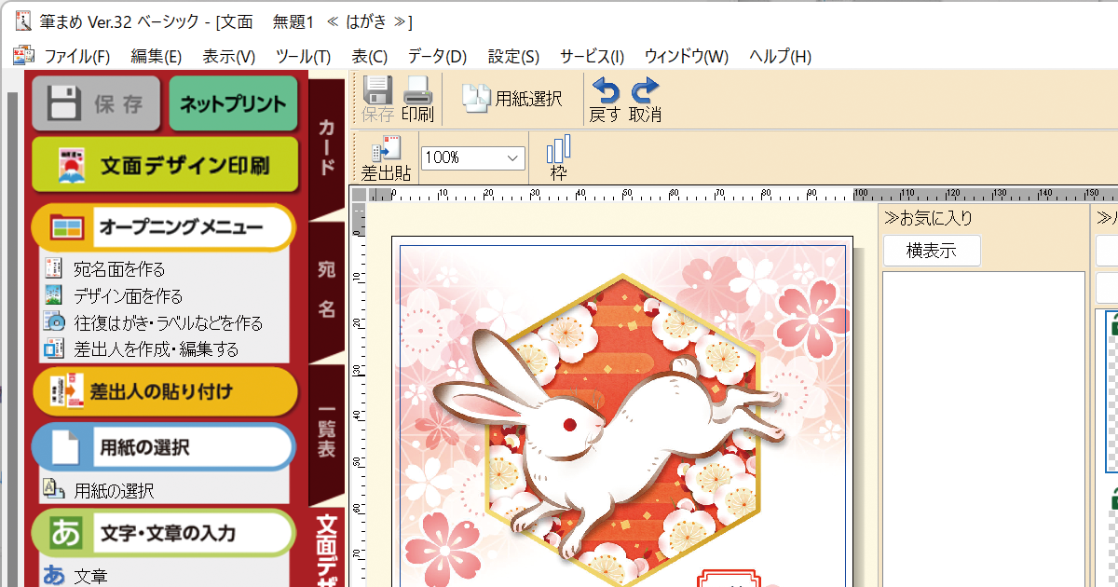Click the 用紙の選択 sub-item with icon
The image size is (1118, 587).
click(x=99, y=489)
